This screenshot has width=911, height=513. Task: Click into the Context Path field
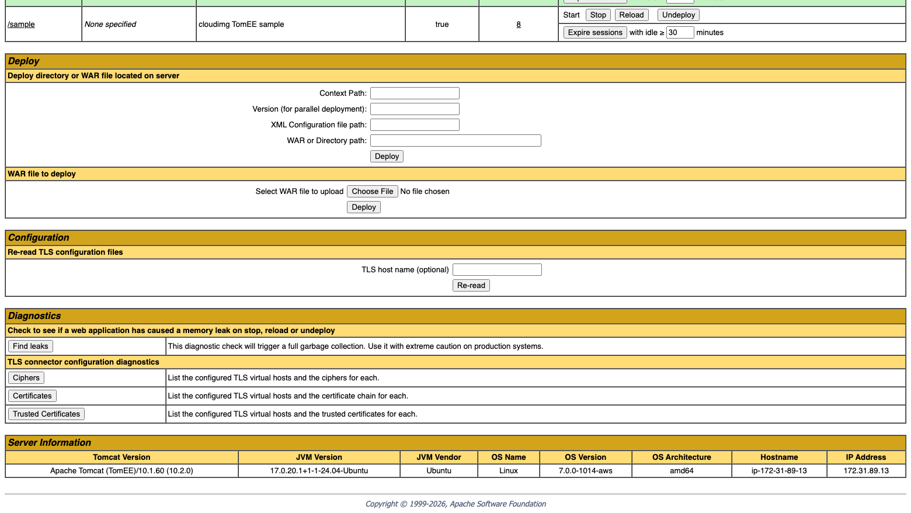pyautogui.click(x=415, y=93)
